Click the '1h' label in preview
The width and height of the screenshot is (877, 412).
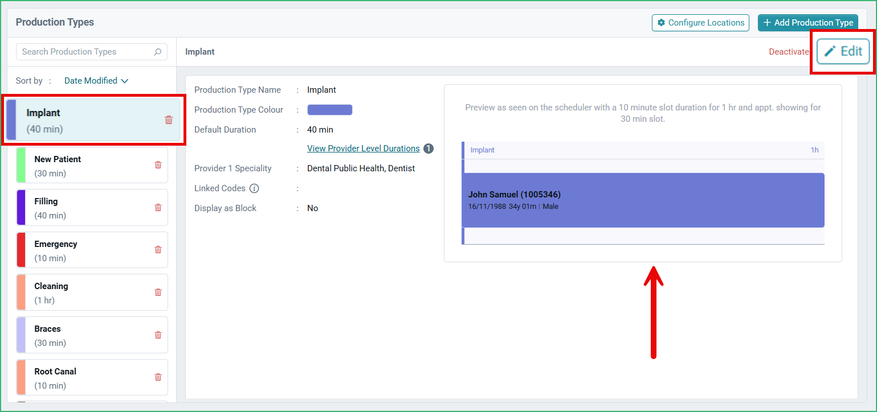(x=815, y=150)
